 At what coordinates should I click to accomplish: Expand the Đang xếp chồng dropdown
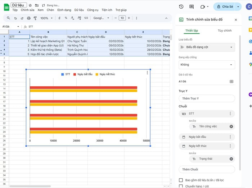point(207,65)
